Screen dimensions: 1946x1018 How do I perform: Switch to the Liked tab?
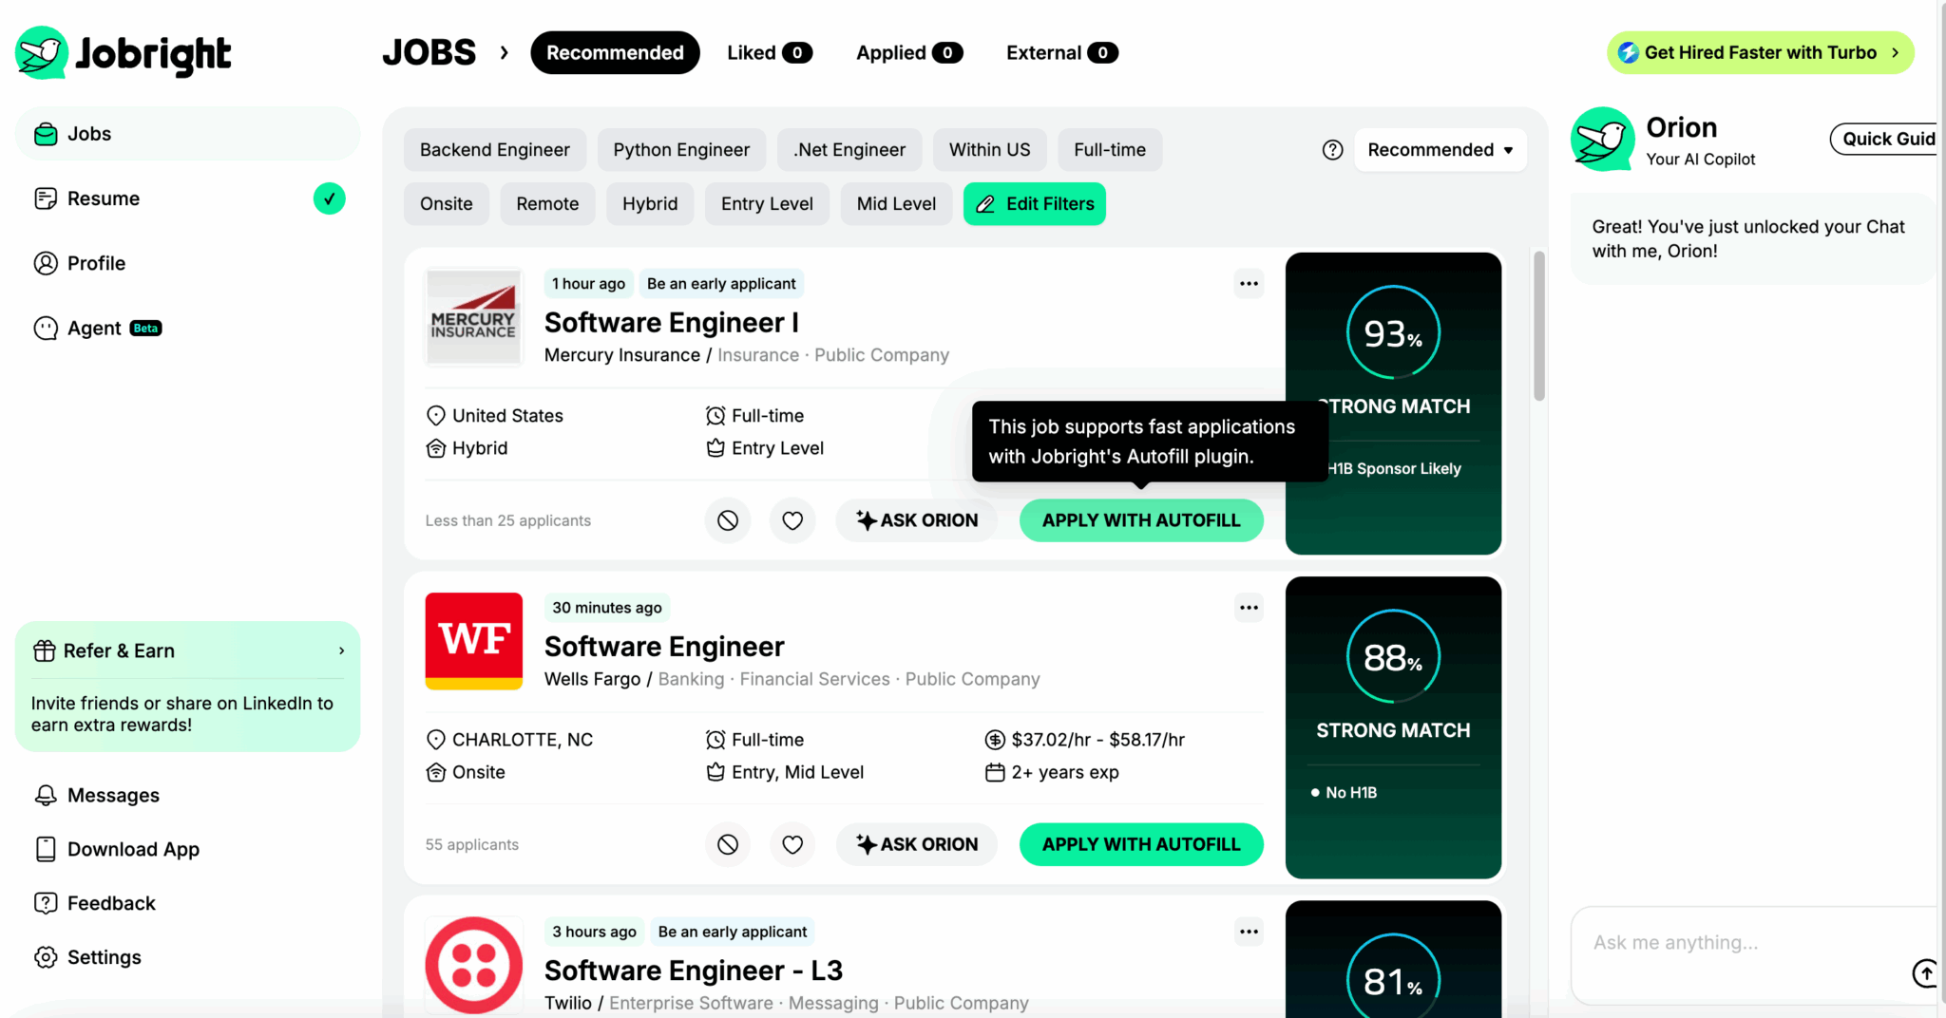tap(769, 52)
